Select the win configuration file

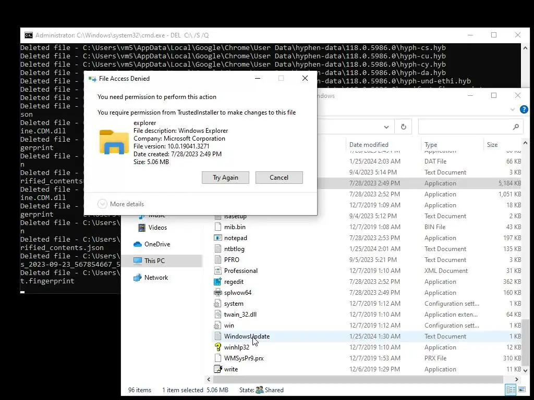(229, 326)
